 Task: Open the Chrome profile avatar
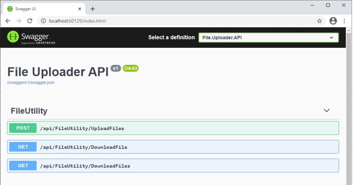333,21
